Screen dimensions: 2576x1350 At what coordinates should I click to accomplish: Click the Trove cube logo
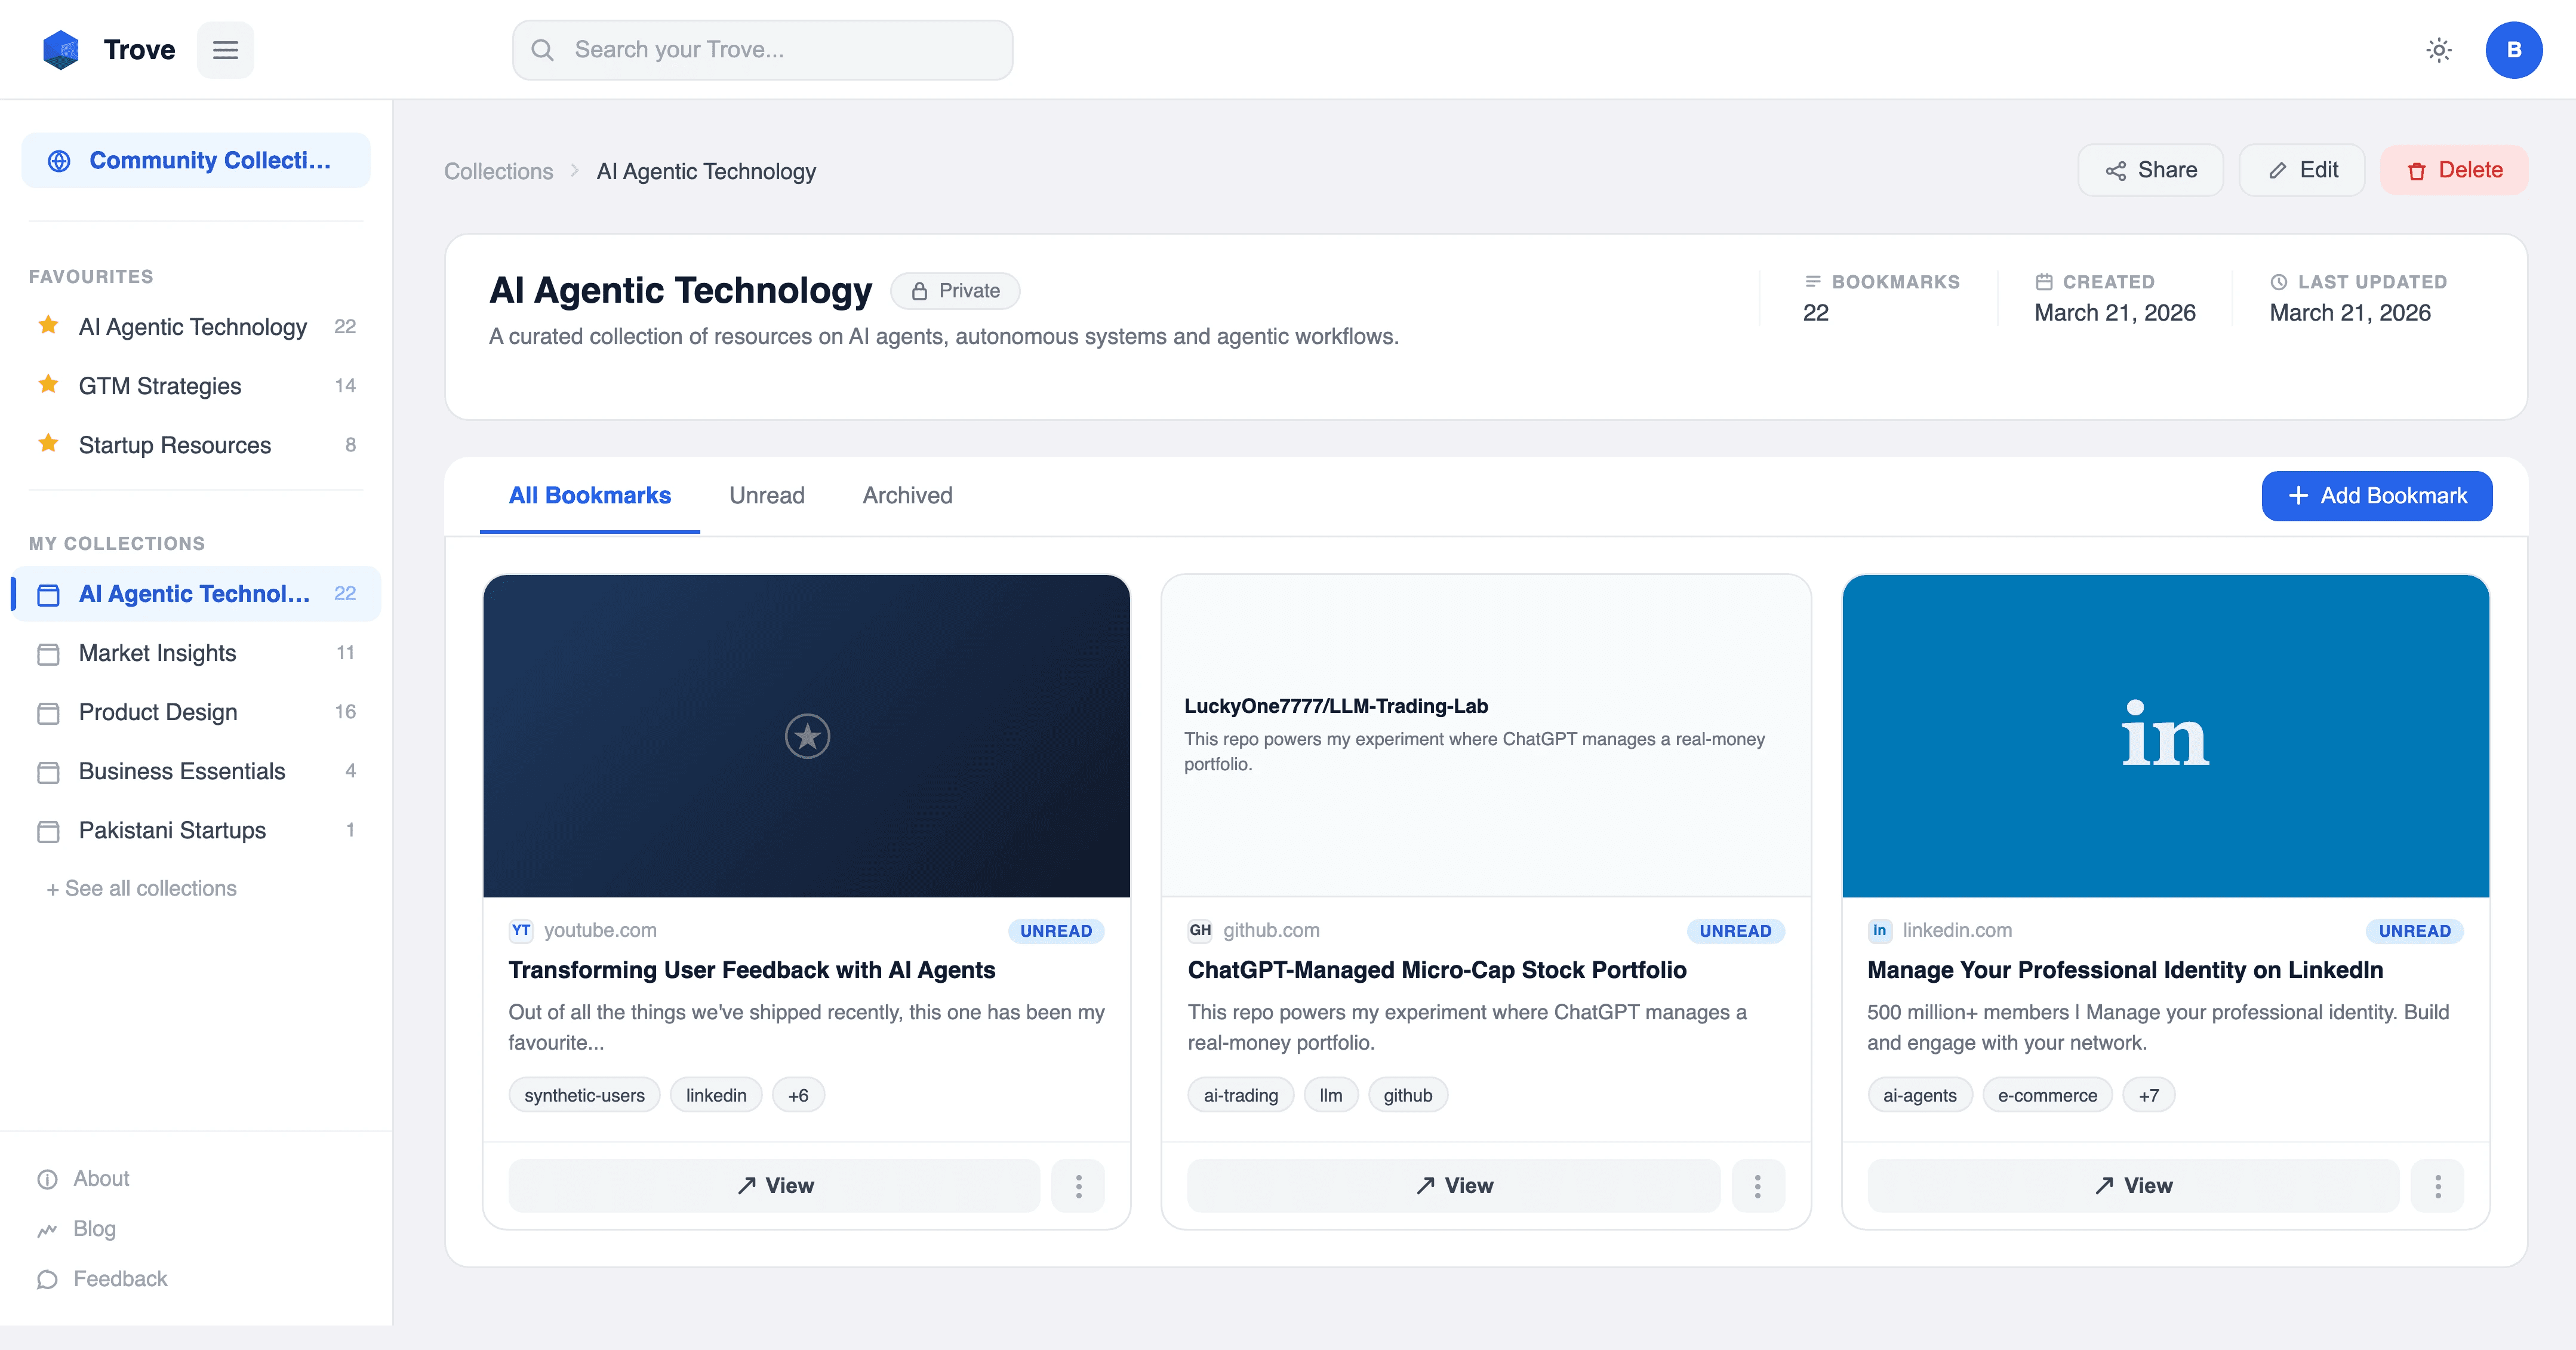(x=61, y=50)
